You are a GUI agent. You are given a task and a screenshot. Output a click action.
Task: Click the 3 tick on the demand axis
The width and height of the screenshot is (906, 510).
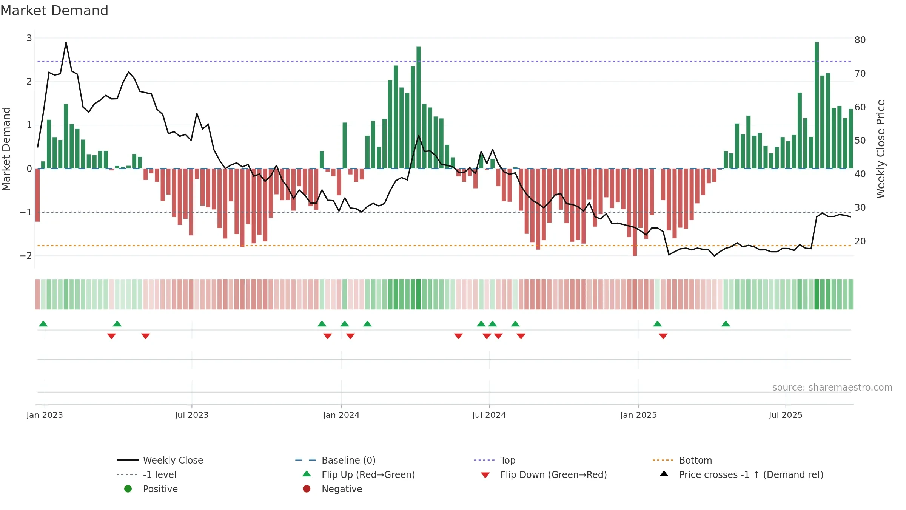(29, 38)
